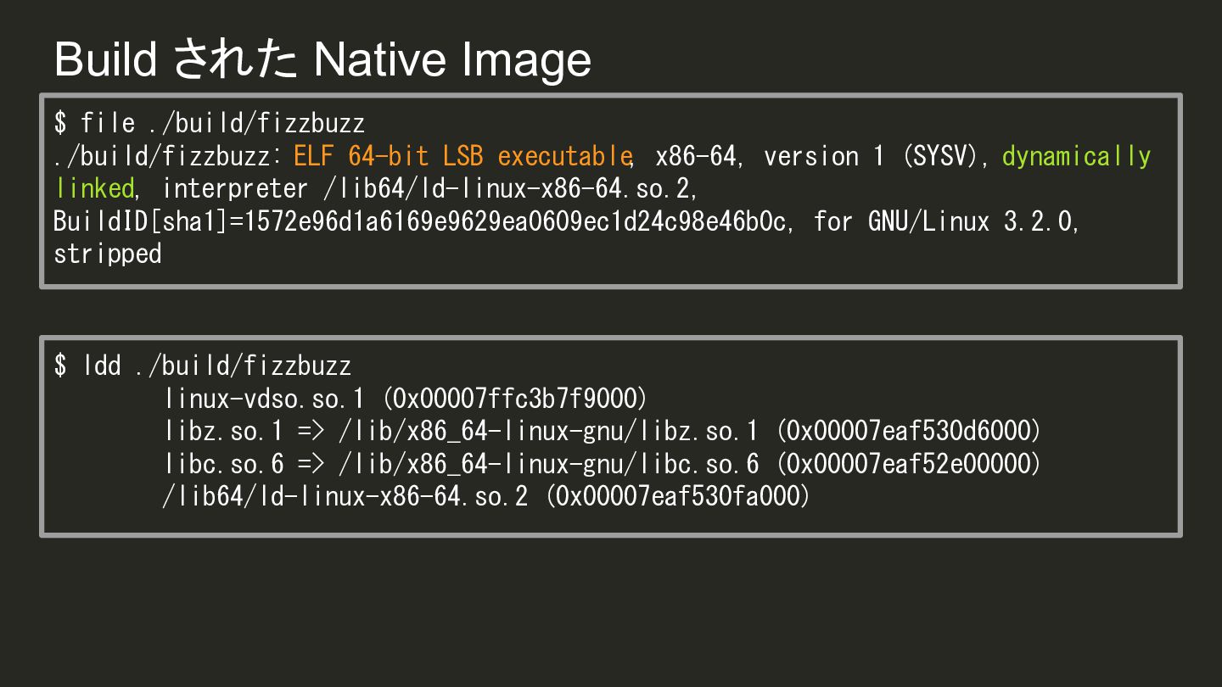Click 'x86-64' in the file output
1222x687 pixels.
click(x=696, y=156)
